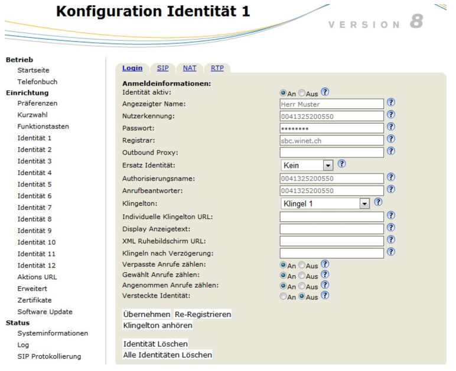
Task: Switch to the SIP tab
Action: pyautogui.click(x=163, y=68)
